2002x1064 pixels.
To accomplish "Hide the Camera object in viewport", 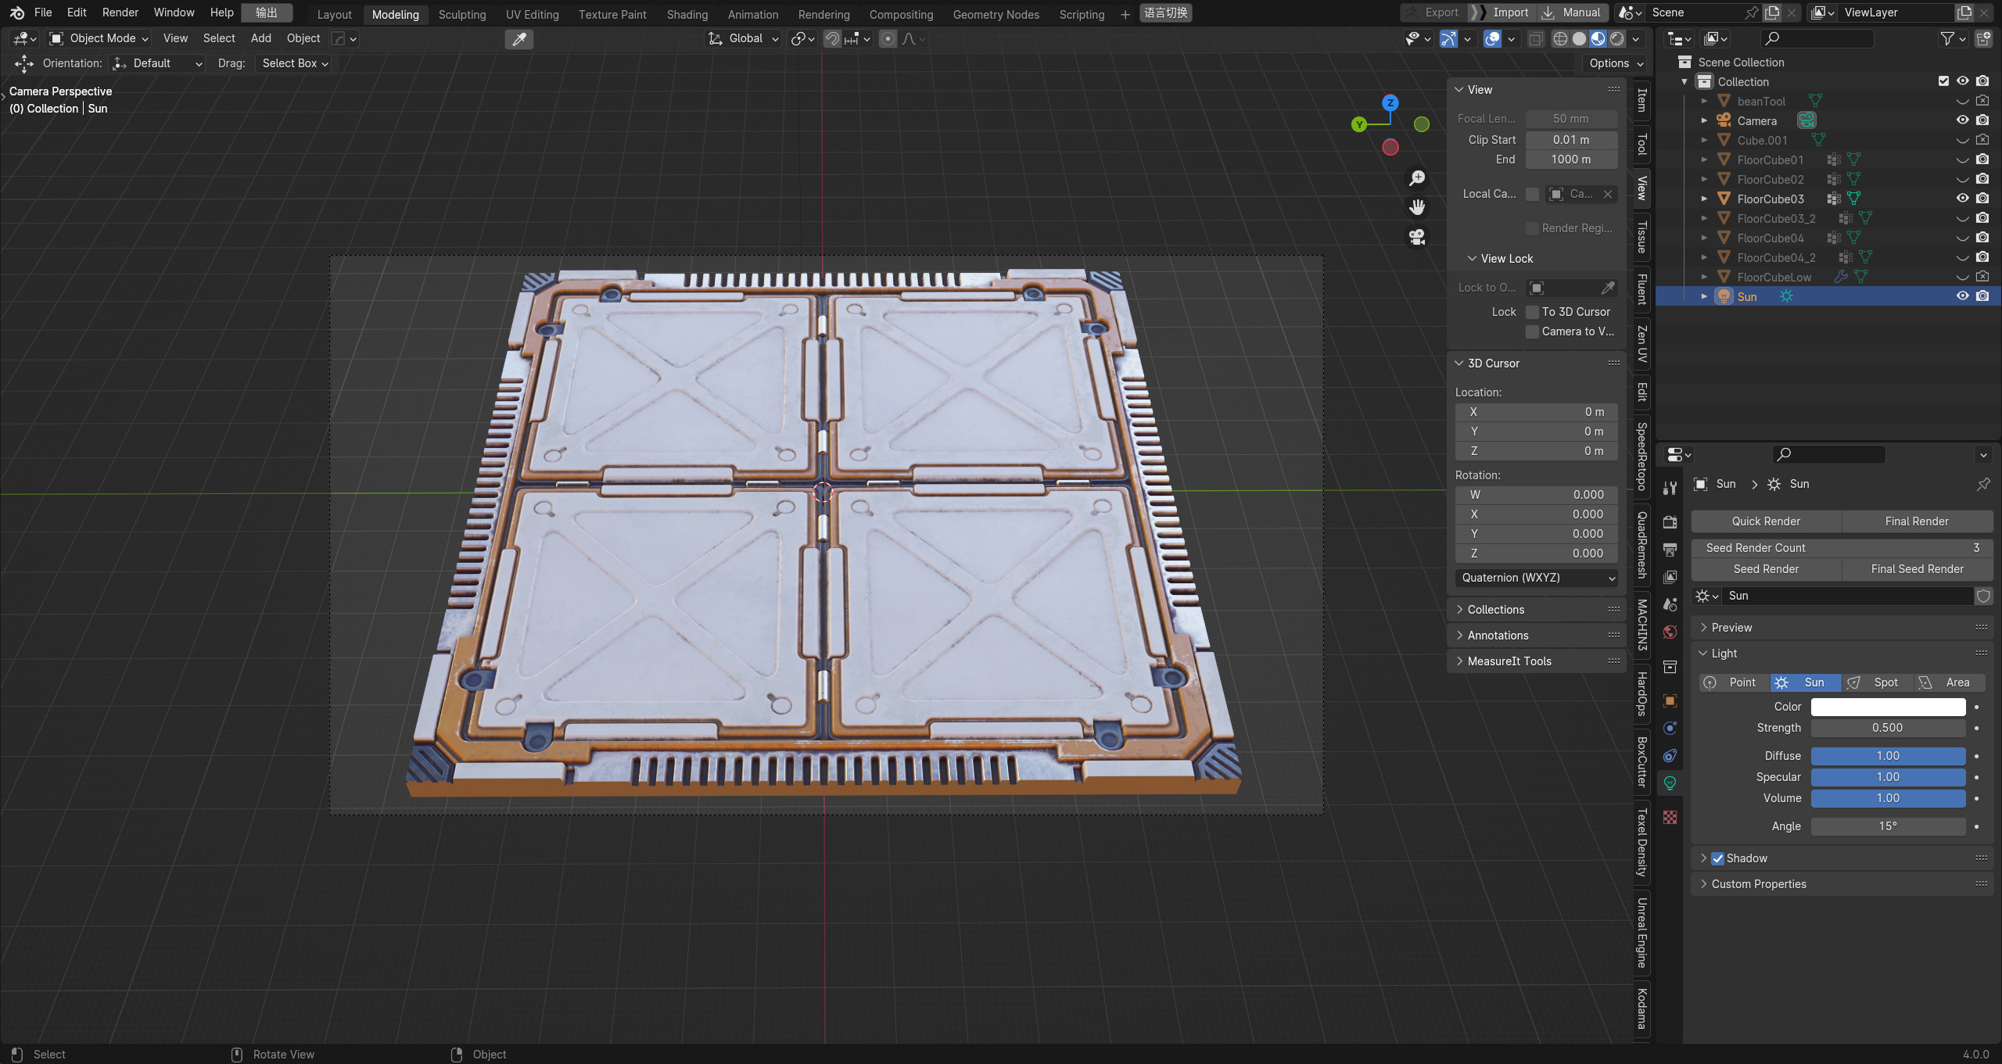I will (x=1962, y=120).
